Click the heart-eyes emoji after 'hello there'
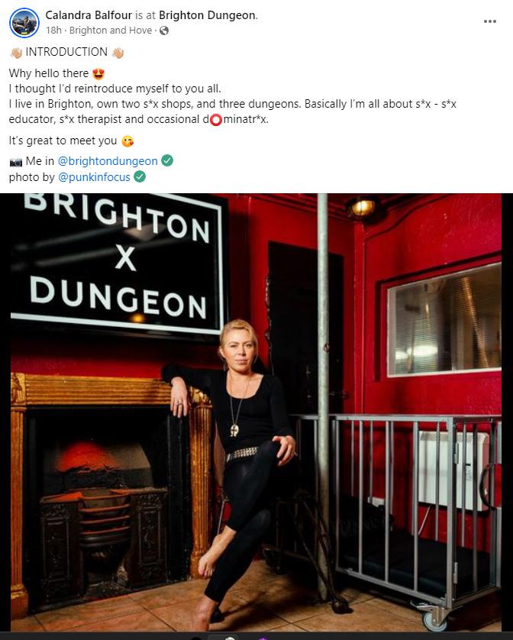Viewport: 513px width, 640px height. coord(98,74)
